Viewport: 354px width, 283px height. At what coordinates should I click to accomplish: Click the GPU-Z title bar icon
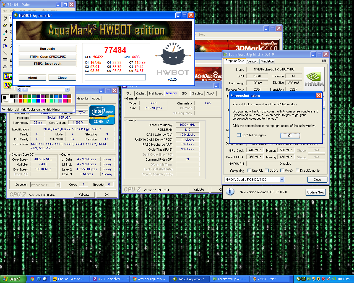(225, 54)
